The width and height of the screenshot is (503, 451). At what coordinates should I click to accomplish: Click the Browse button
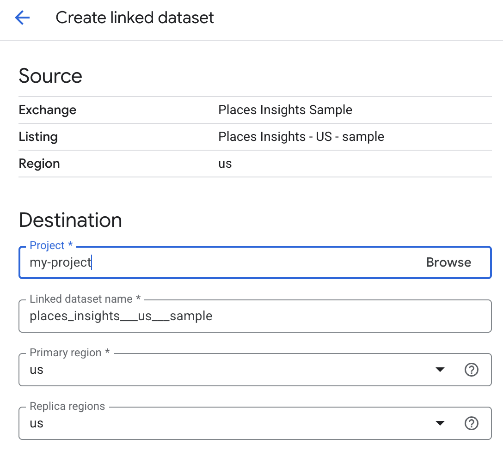[x=448, y=262]
